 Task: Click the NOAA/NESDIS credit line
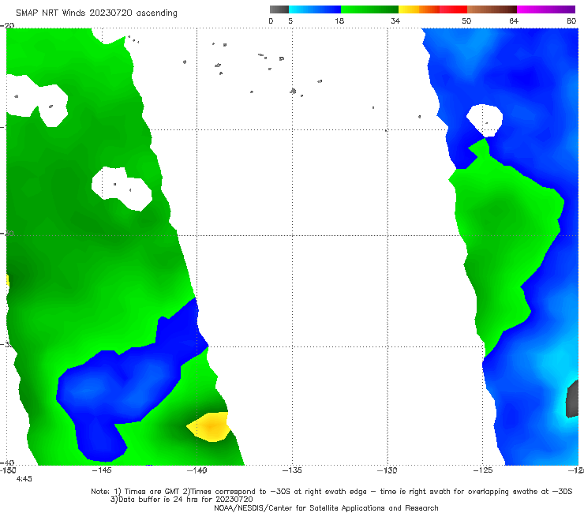326,507
